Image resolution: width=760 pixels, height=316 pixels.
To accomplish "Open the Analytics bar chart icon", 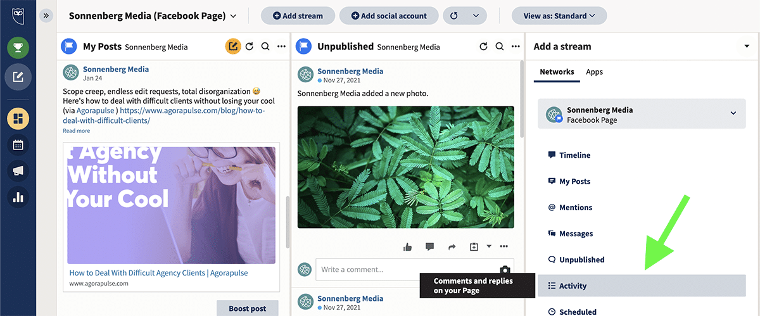I will pos(18,198).
